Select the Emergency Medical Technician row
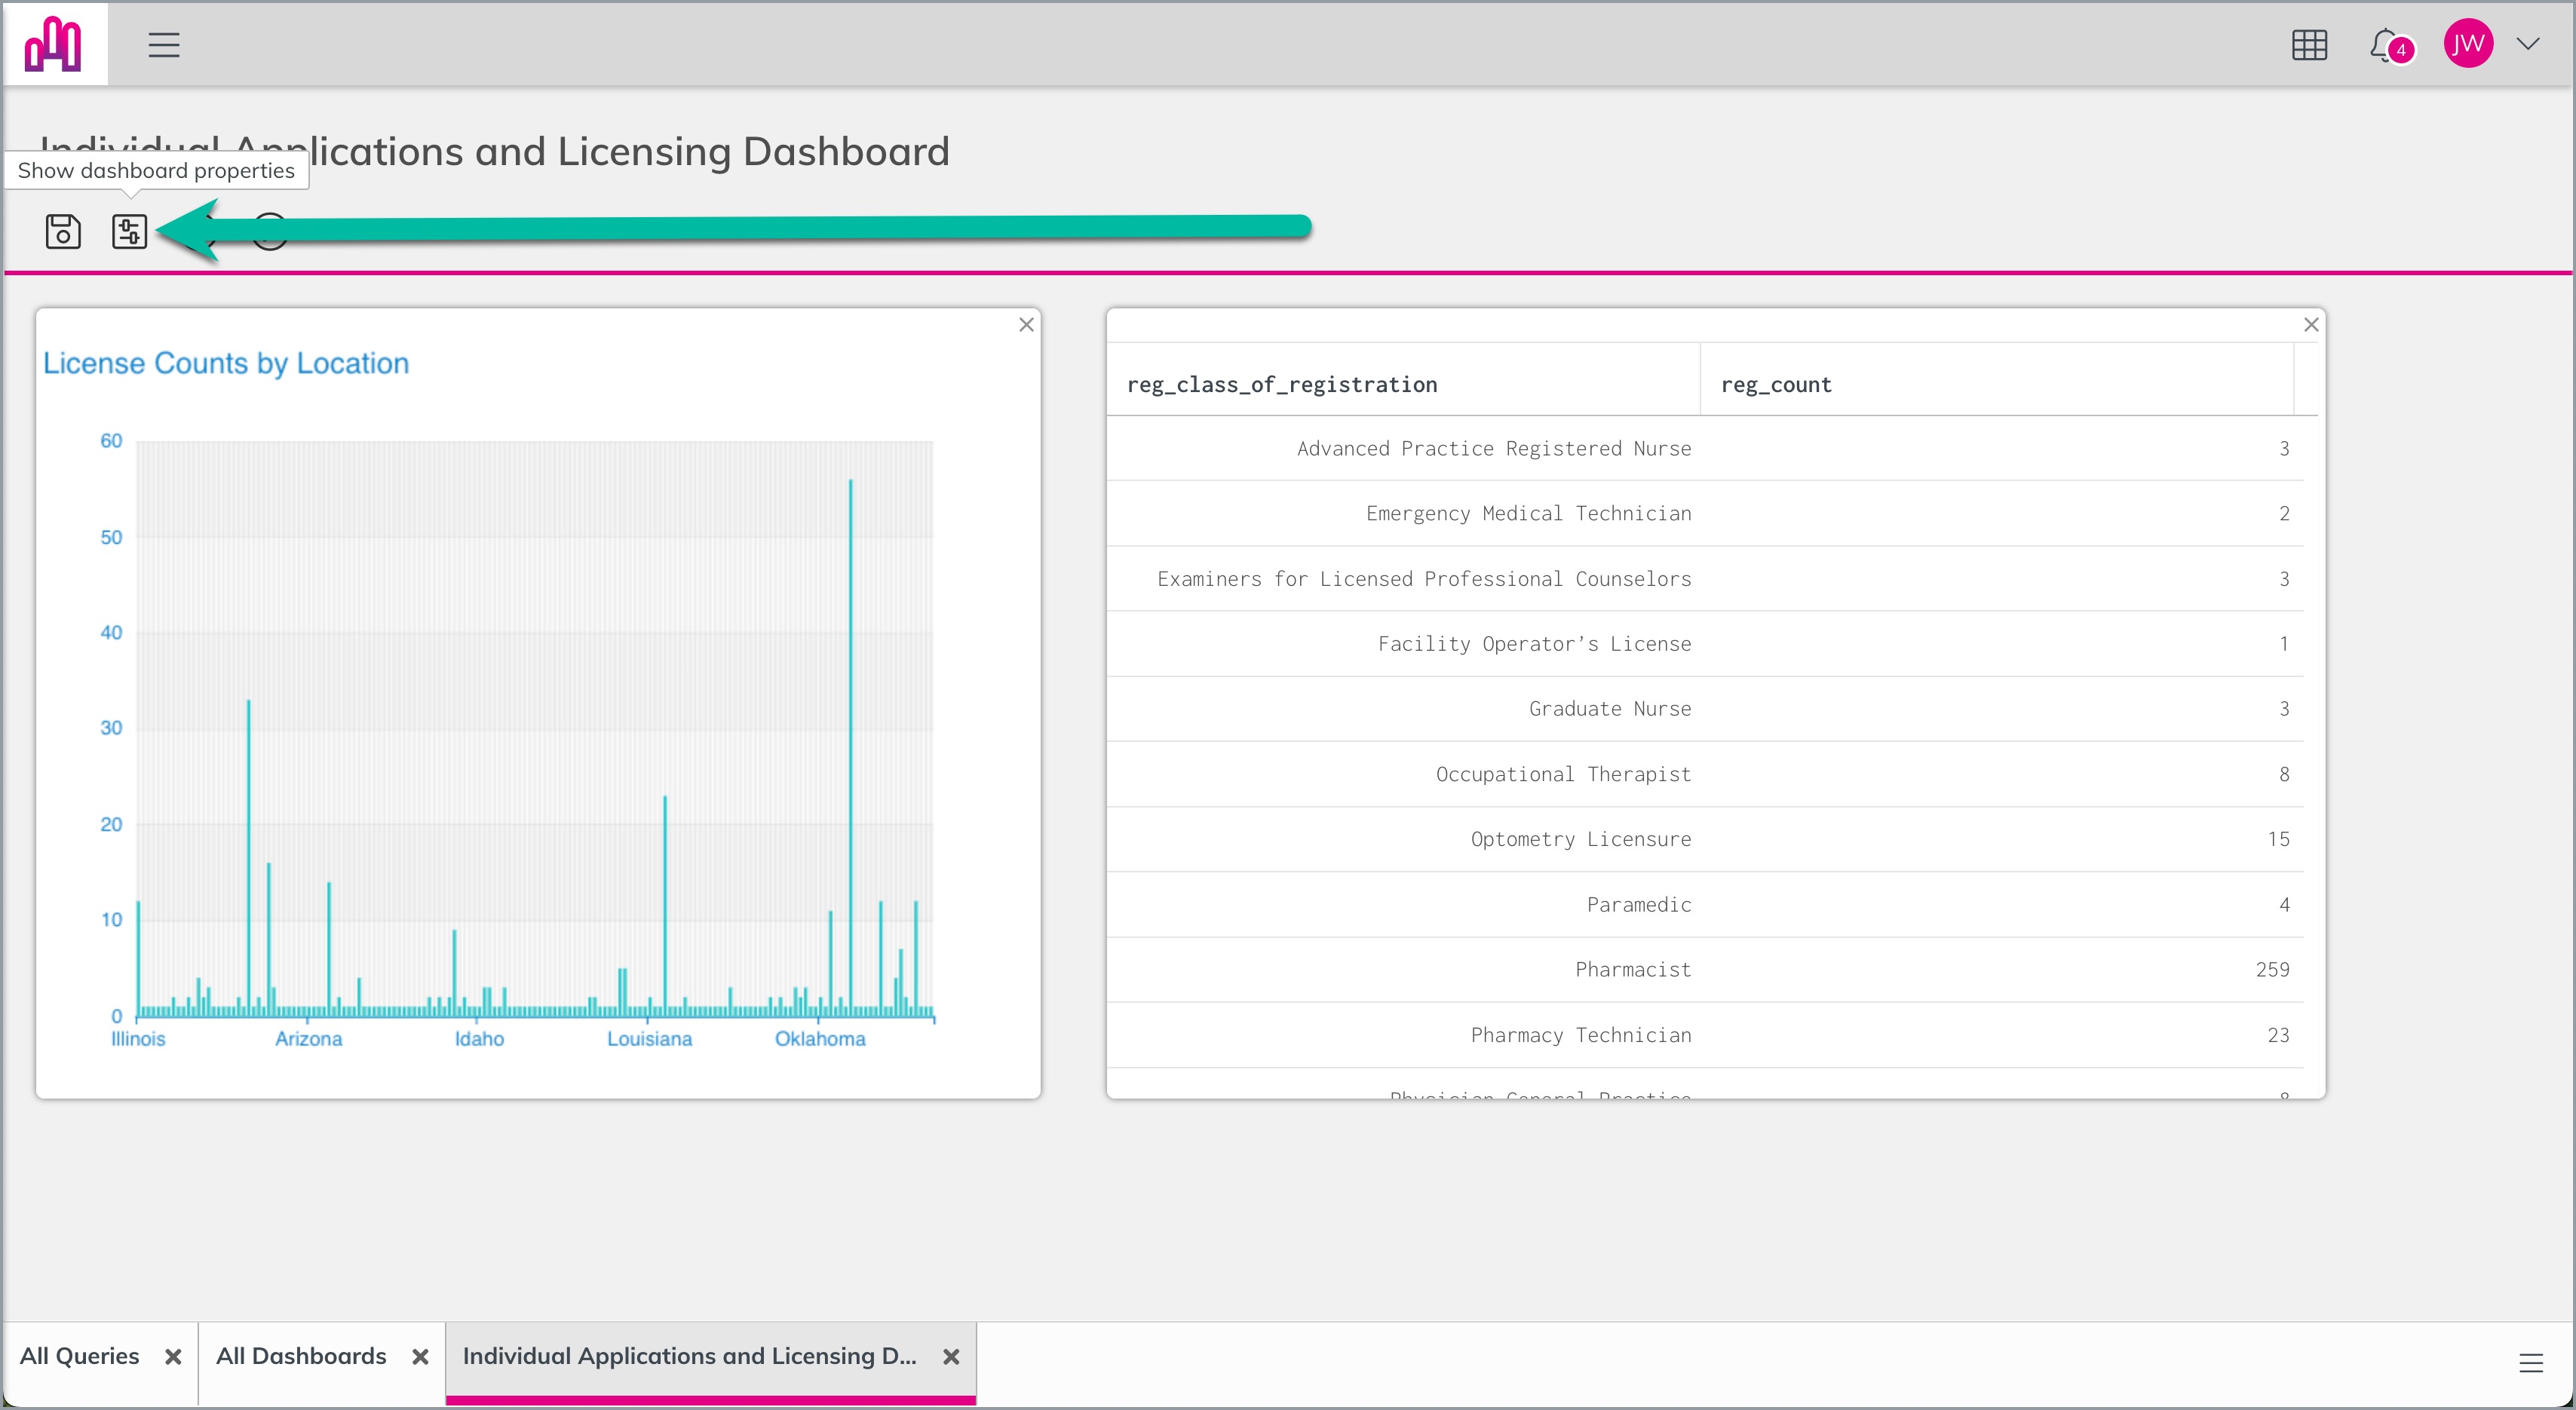Screen dimensions: 2576x1410 pos(1705,513)
